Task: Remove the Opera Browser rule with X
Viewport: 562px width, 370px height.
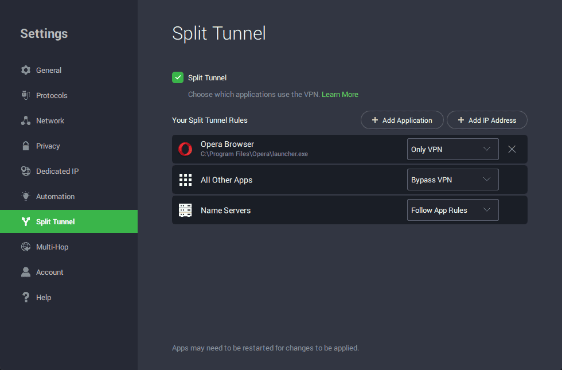Action: [x=512, y=149]
